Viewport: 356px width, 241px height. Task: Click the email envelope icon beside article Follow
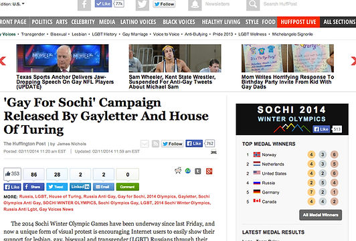tap(145, 144)
